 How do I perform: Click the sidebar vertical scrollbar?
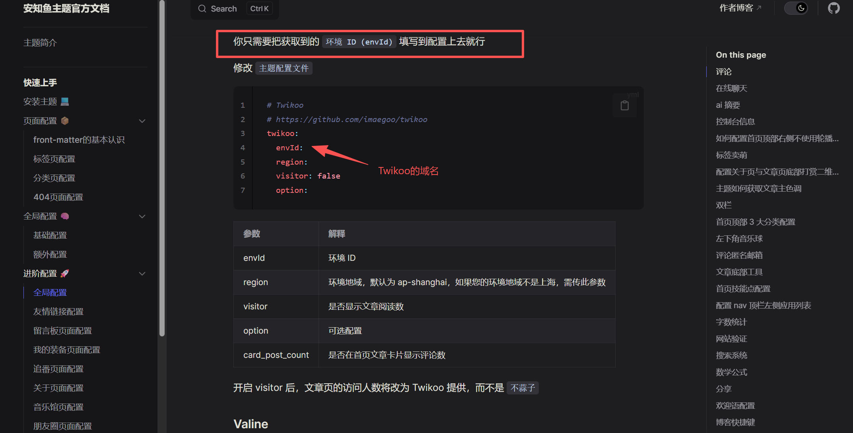[162, 167]
